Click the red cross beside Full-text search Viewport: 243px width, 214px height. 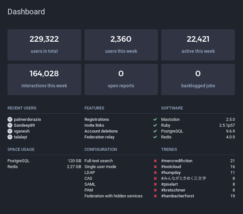(155, 161)
